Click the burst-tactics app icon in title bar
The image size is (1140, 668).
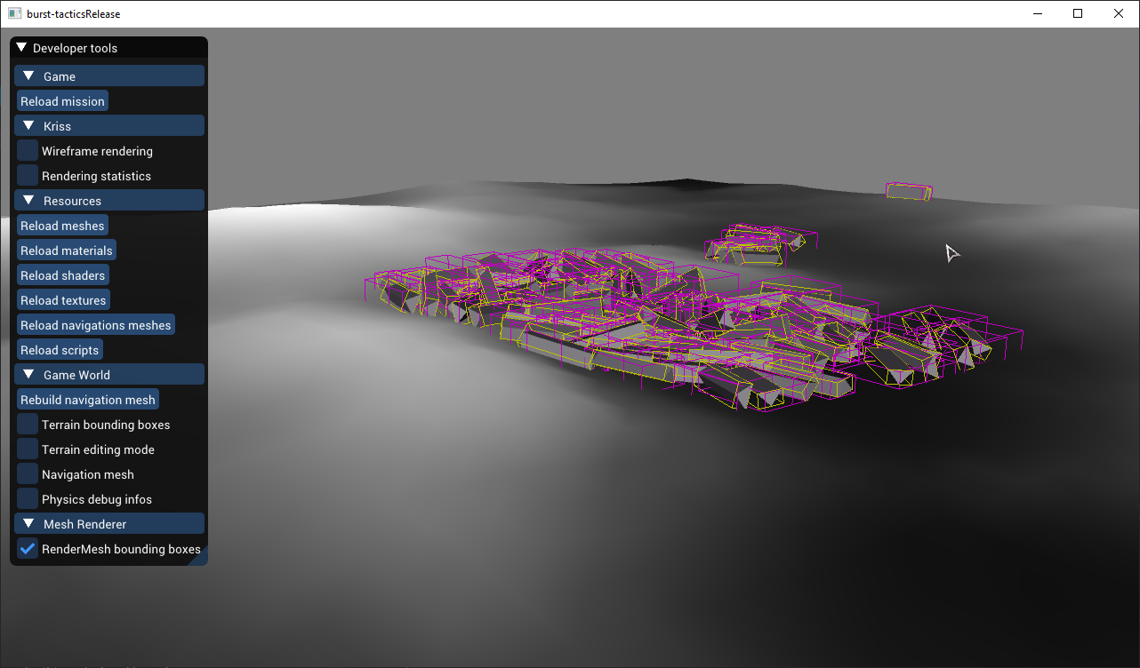14,13
